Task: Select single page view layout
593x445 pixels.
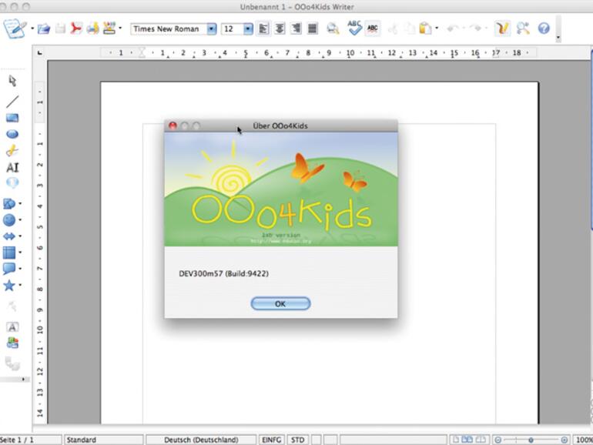Action: (456, 440)
